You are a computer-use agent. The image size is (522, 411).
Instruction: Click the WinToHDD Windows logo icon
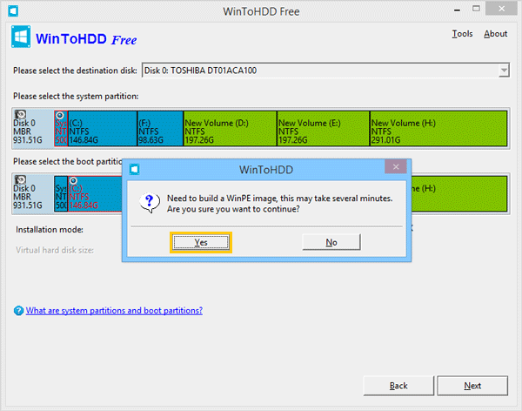tap(22, 38)
